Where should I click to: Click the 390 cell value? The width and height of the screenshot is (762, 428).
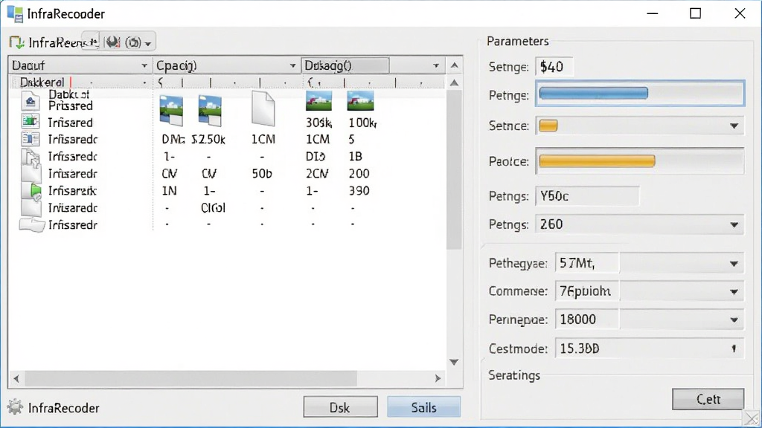[x=359, y=191]
